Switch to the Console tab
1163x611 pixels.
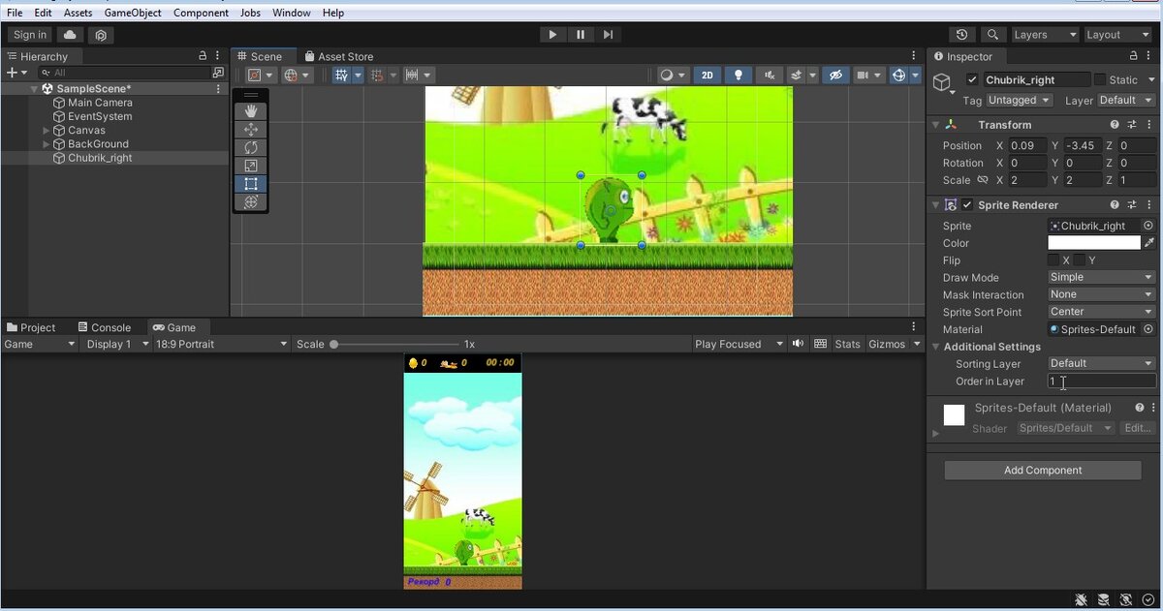[x=104, y=327]
